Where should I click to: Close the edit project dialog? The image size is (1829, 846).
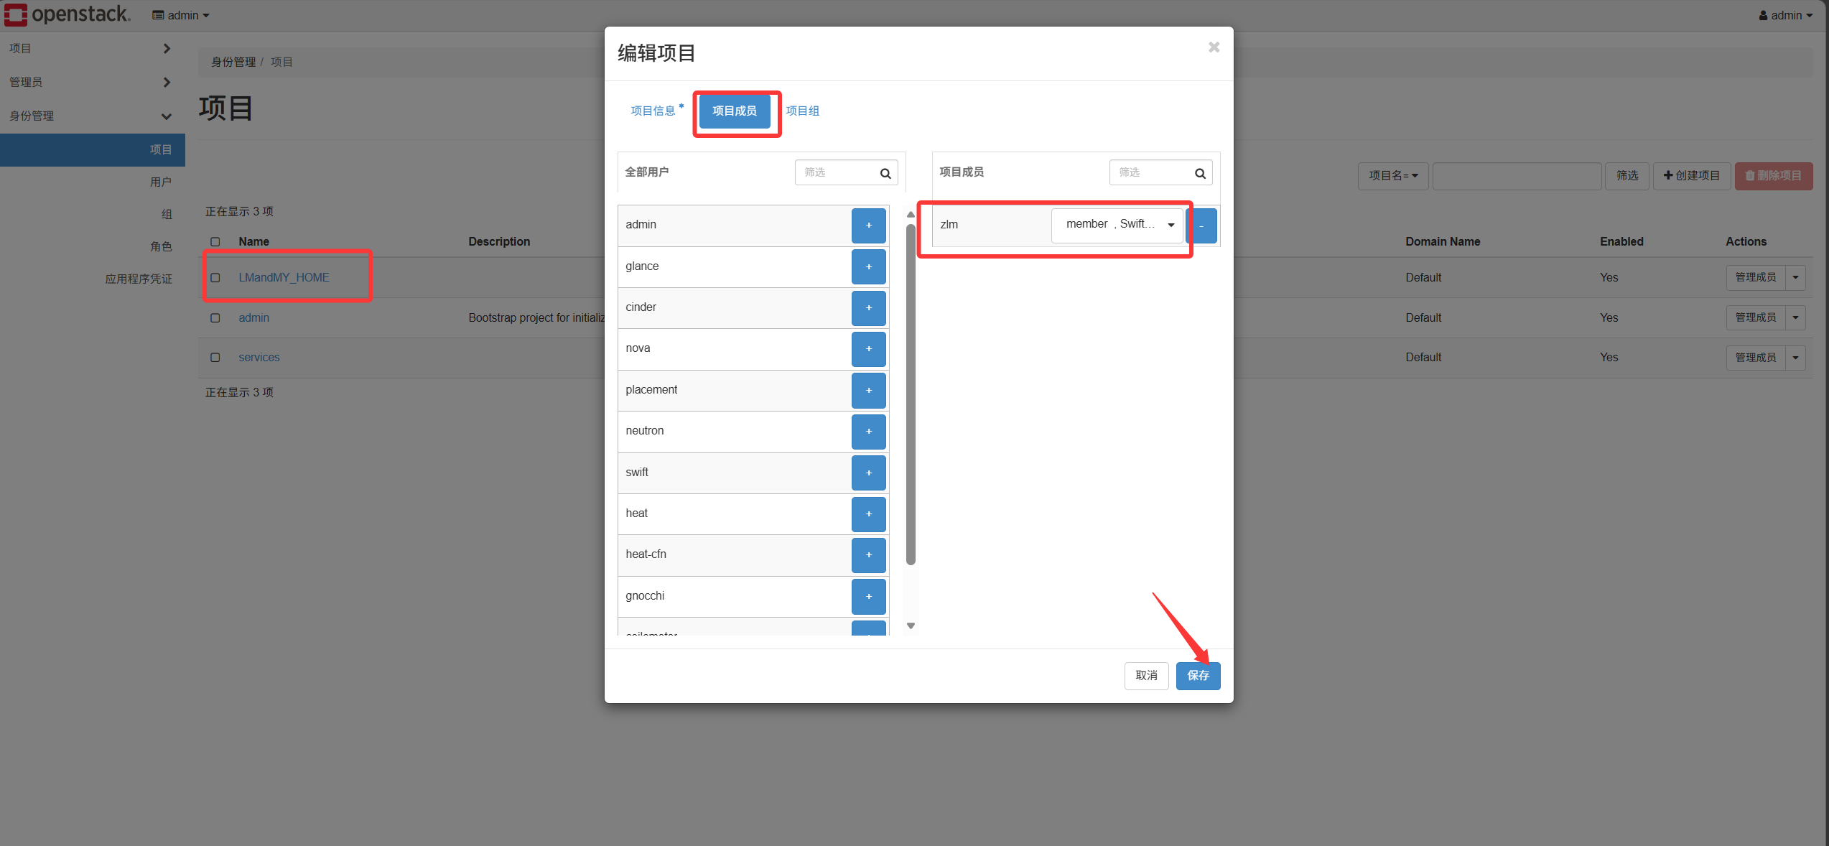tap(1214, 47)
